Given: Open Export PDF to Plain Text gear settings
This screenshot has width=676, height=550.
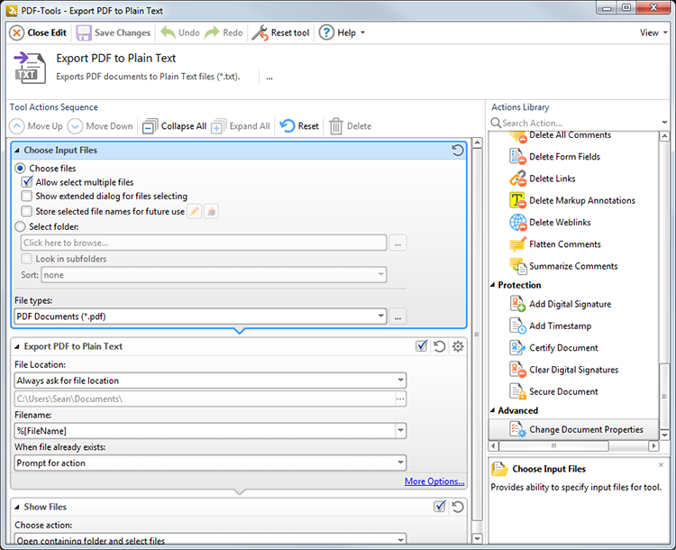Looking at the screenshot, I should (458, 346).
